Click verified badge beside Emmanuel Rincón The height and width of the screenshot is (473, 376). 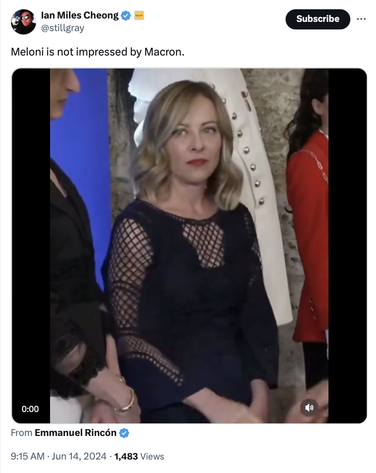pos(124,433)
